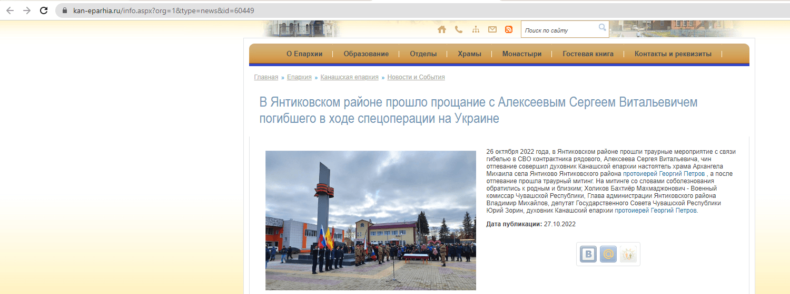Go to 'Монастыри' menu item
The image size is (790, 294).
point(522,54)
